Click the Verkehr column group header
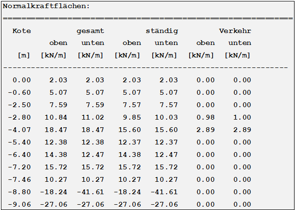This screenshot has width=295, height=210. coord(235,31)
